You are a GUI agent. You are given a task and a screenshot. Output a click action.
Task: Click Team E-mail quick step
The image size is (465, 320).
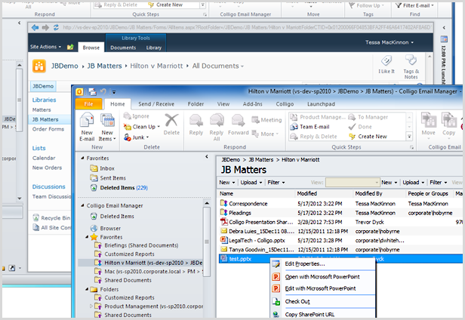(x=310, y=127)
